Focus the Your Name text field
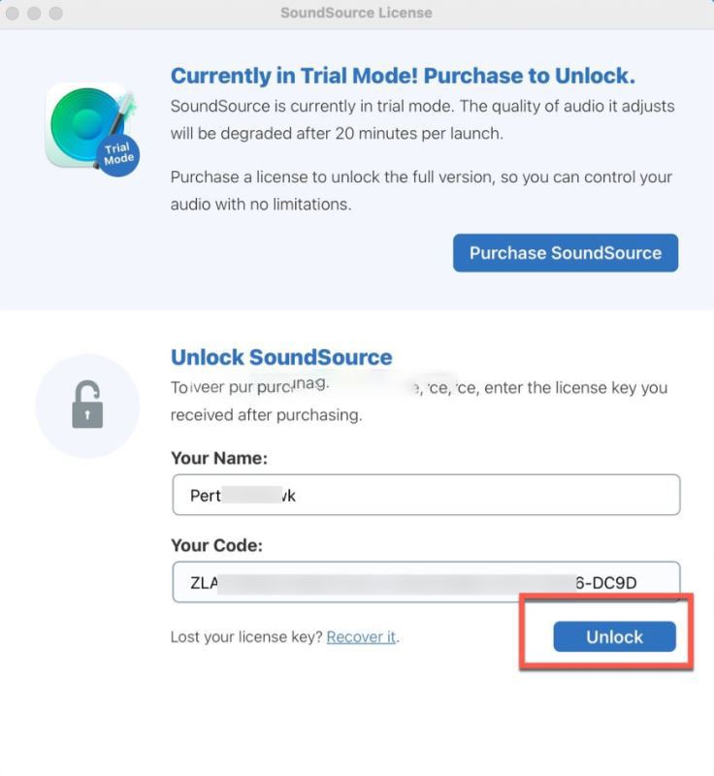Image resolution: width=714 pixels, height=776 pixels. pyautogui.click(x=427, y=495)
